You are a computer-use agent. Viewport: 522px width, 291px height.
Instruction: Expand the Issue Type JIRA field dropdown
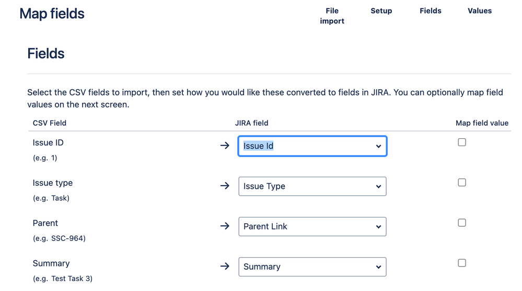pos(312,186)
